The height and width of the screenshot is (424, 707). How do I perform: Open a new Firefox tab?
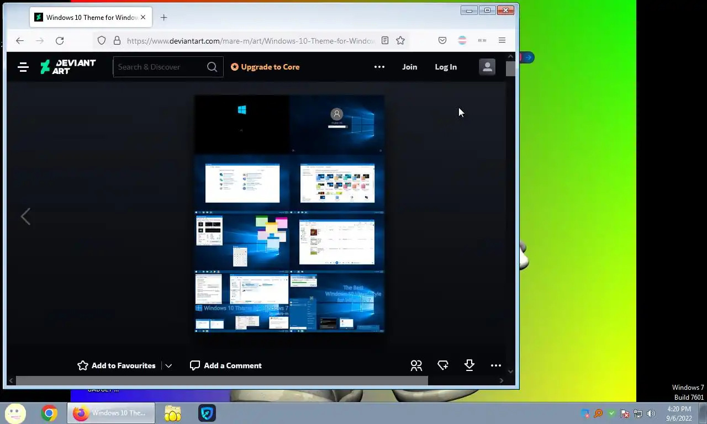pos(163,17)
